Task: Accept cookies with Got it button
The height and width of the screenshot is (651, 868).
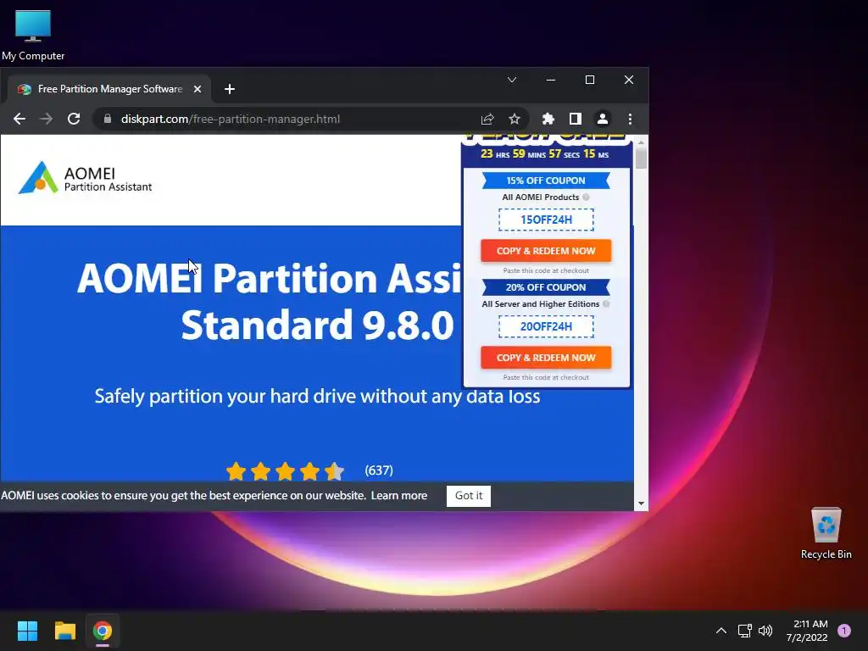Action: (x=468, y=495)
